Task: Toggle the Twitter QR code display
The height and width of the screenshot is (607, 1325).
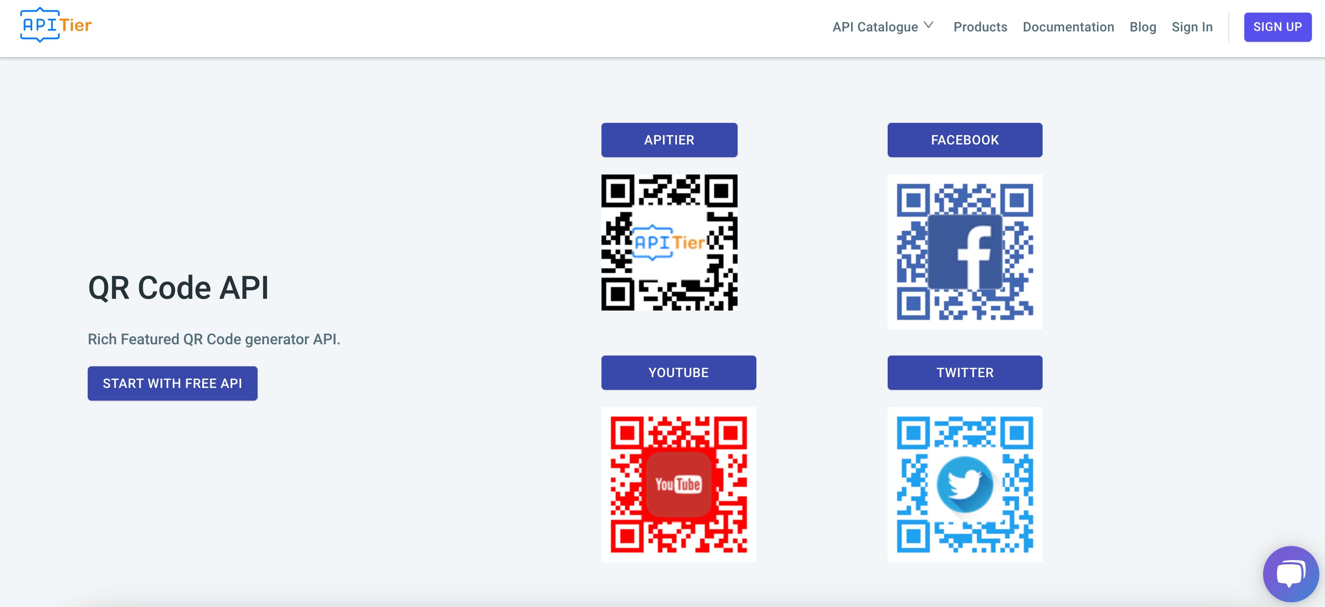Action: (964, 373)
